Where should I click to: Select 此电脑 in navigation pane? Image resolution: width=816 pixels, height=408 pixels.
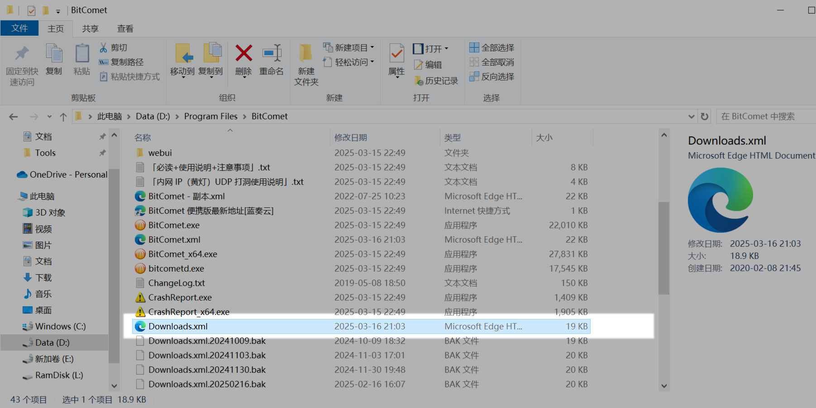click(x=42, y=196)
